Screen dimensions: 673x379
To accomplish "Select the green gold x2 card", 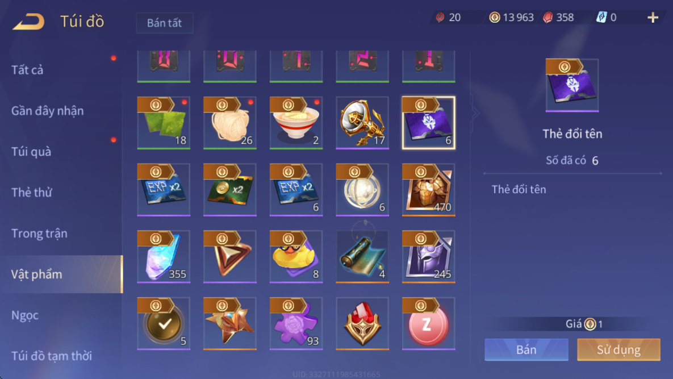I will pyautogui.click(x=229, y=189).
